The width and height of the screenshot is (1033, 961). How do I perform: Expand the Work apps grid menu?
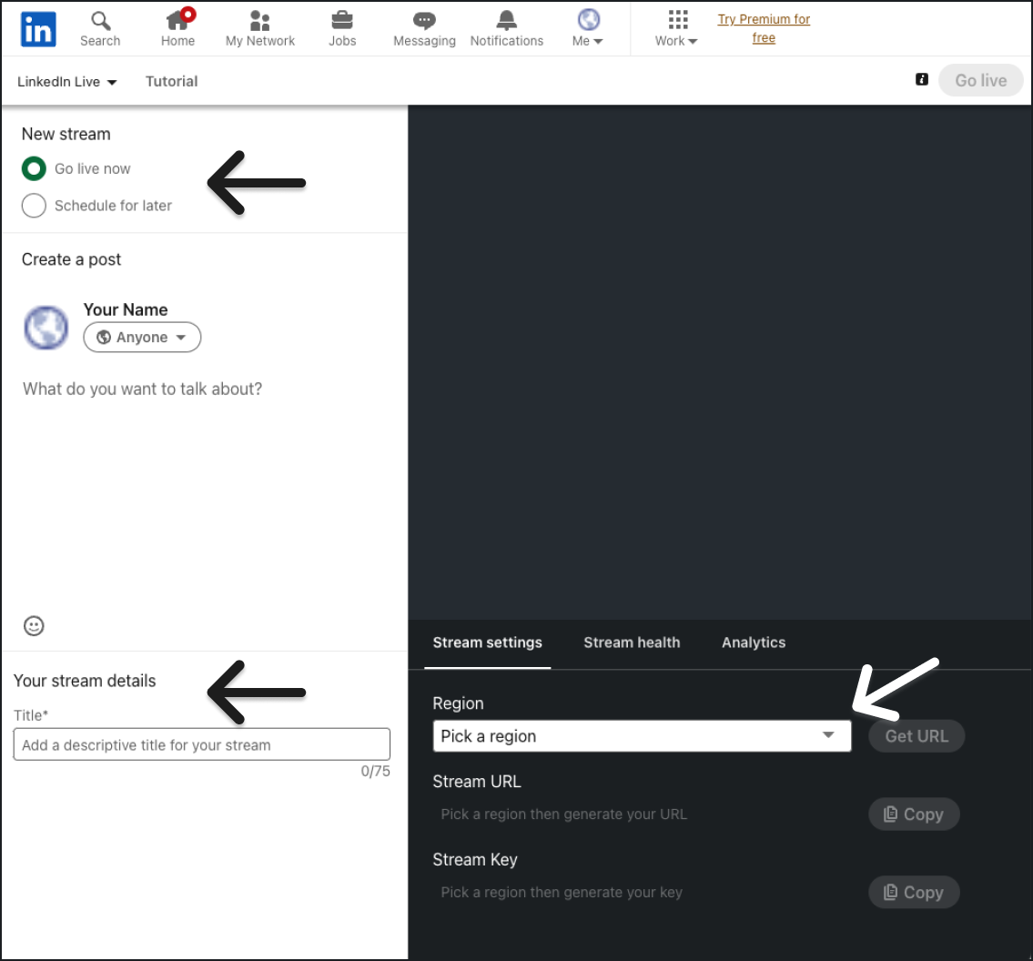click(x=676, y=29)
